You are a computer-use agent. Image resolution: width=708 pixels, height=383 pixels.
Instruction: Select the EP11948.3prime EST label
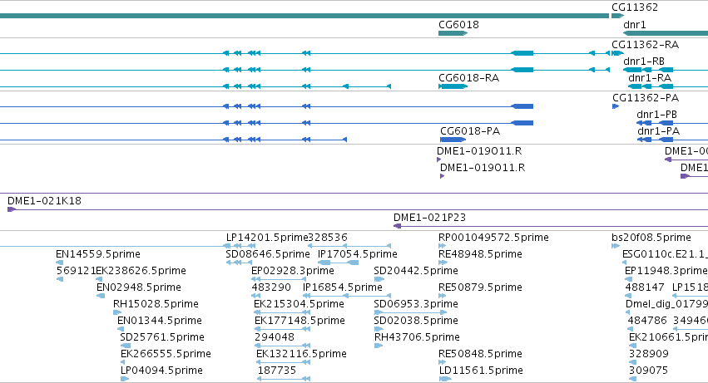(666, 271)
